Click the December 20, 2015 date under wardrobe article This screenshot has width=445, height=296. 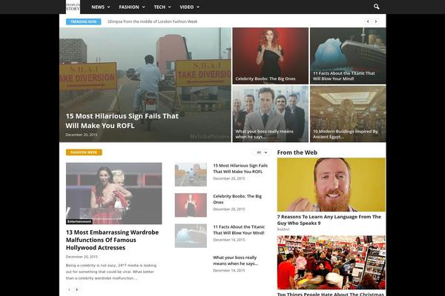tap(82, 257)
